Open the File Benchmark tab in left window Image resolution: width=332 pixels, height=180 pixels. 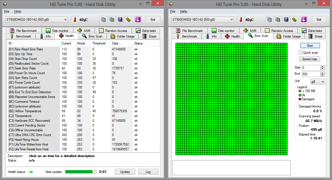pyautogui.click(x=24, y=31)
